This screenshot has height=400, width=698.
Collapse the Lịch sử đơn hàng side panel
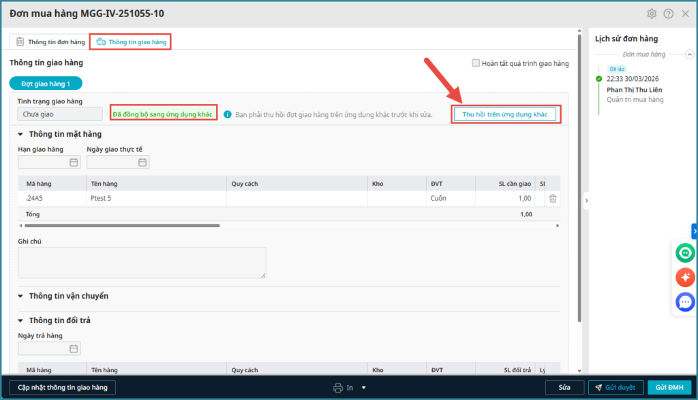click(587, 201)
